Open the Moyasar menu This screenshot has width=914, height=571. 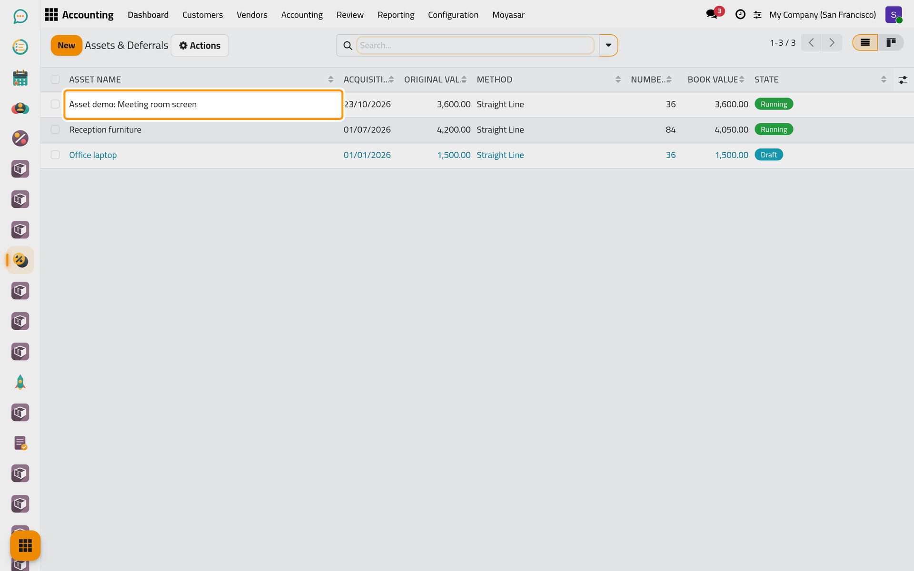pyautogui.click(x=508, y=15)
